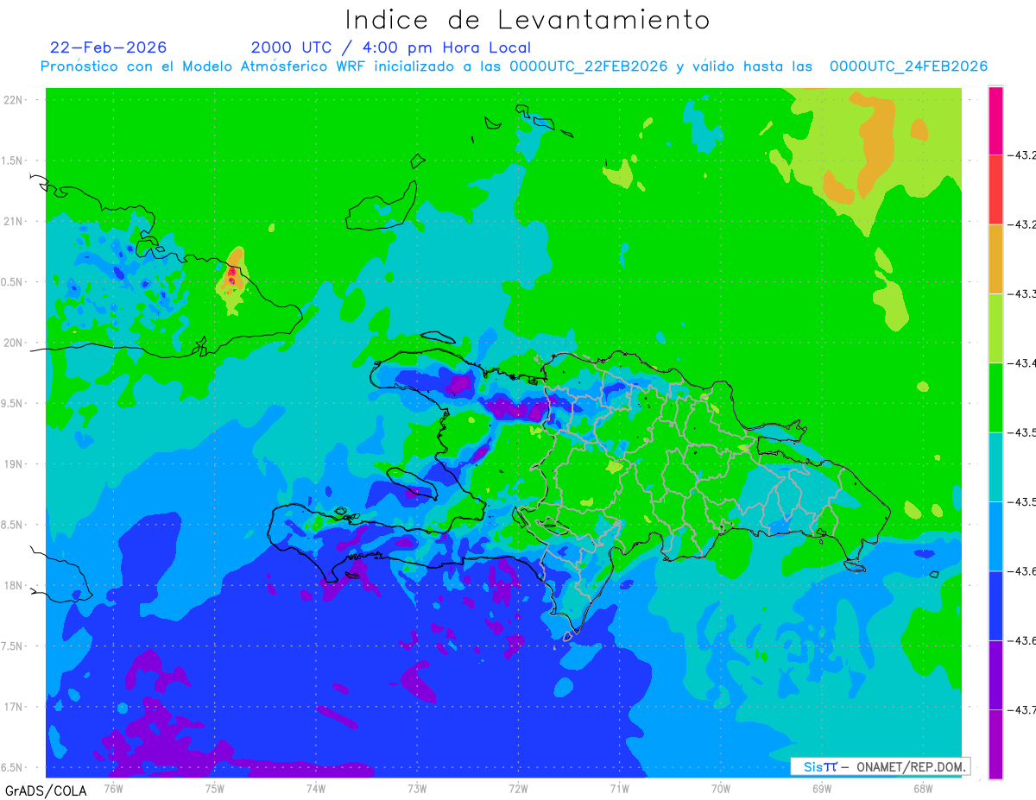Pick the light blue legend swatch
This screenshot has height=800, width=1036.
coord(995,536)
